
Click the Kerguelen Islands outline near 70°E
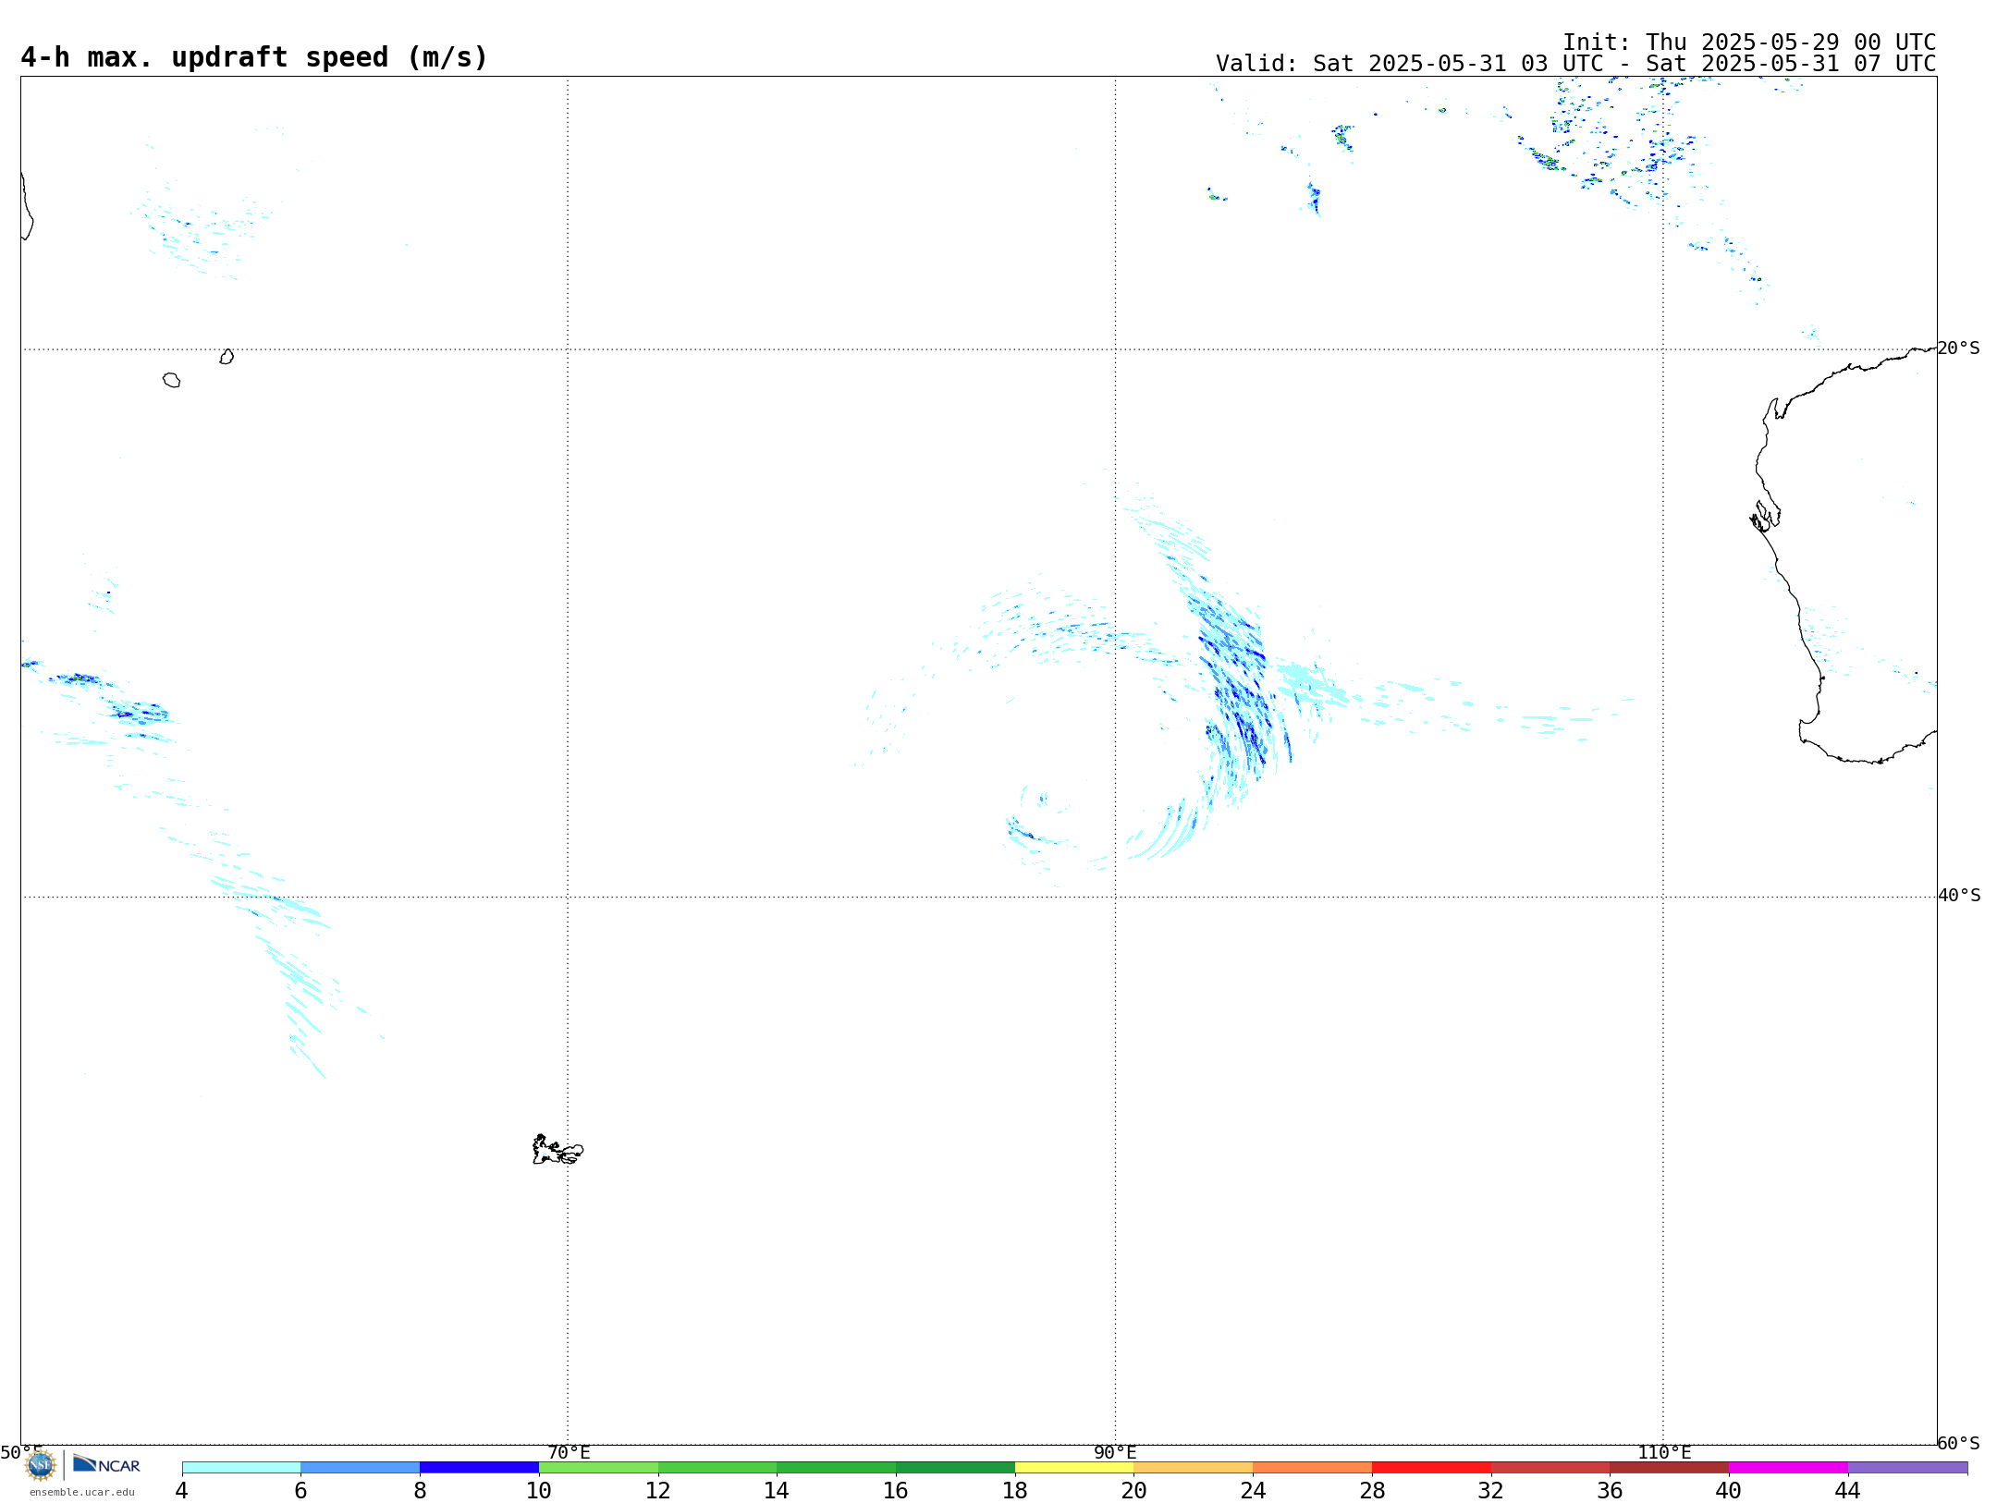coord(557,1150)
